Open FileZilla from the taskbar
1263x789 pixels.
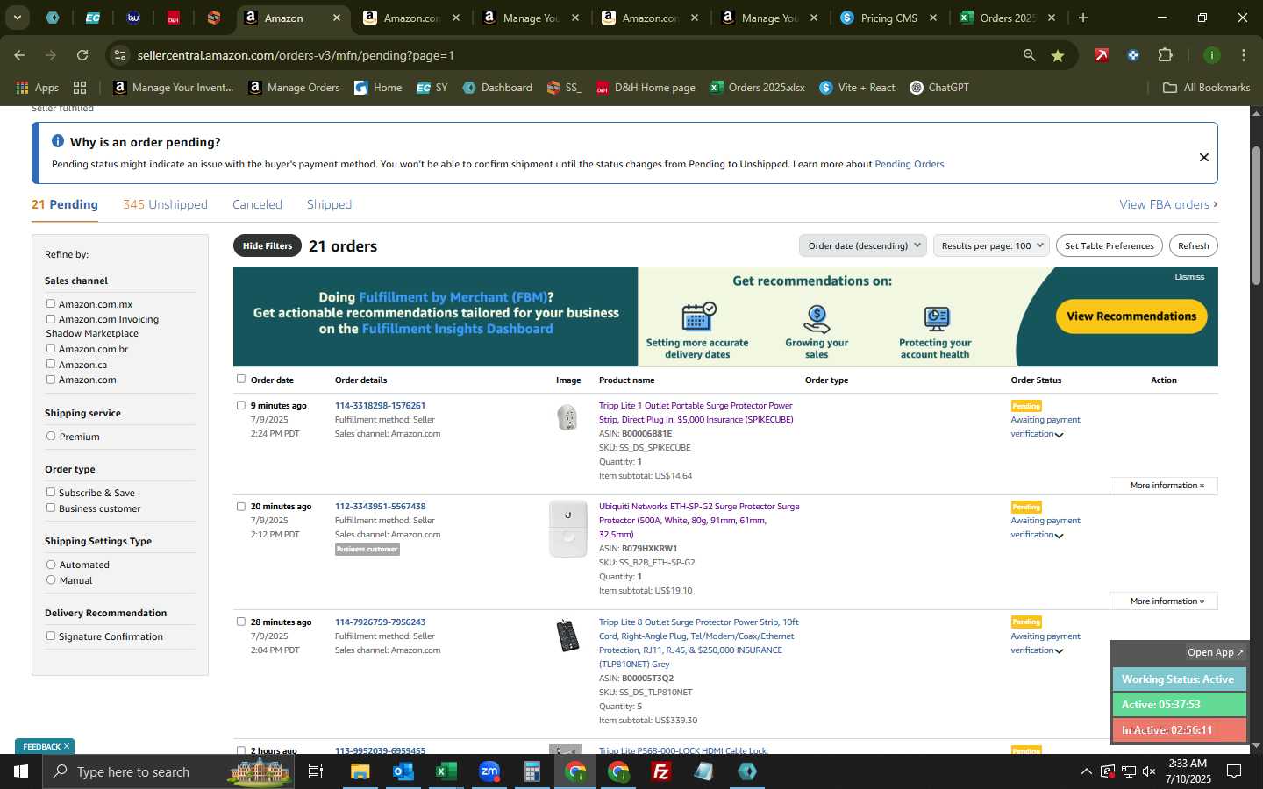coord(661,771)
